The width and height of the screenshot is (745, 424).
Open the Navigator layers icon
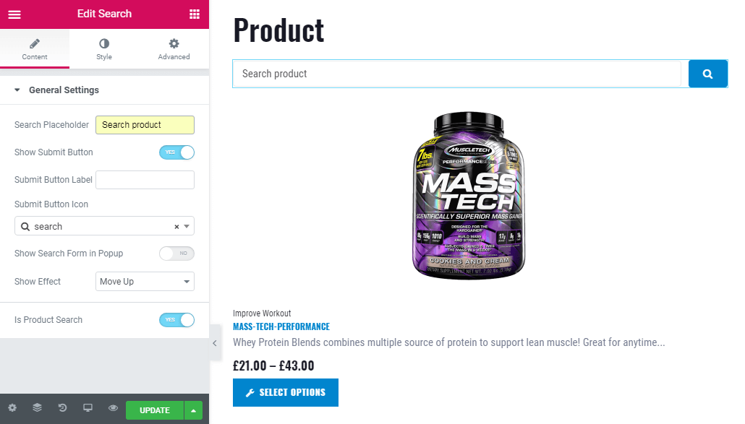[37, 408]
